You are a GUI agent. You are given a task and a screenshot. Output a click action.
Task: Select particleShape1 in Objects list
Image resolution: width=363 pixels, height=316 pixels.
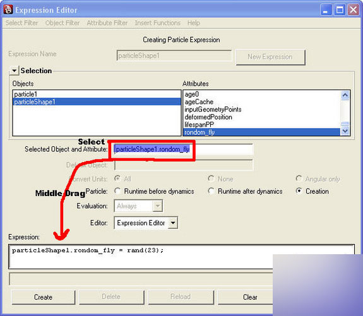coord(97,102)
